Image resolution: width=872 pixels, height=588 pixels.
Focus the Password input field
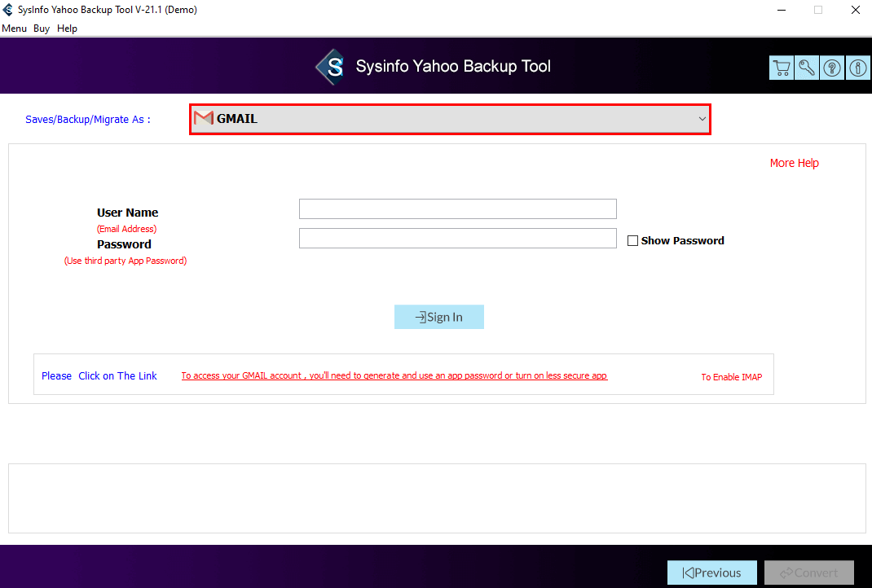458,239
